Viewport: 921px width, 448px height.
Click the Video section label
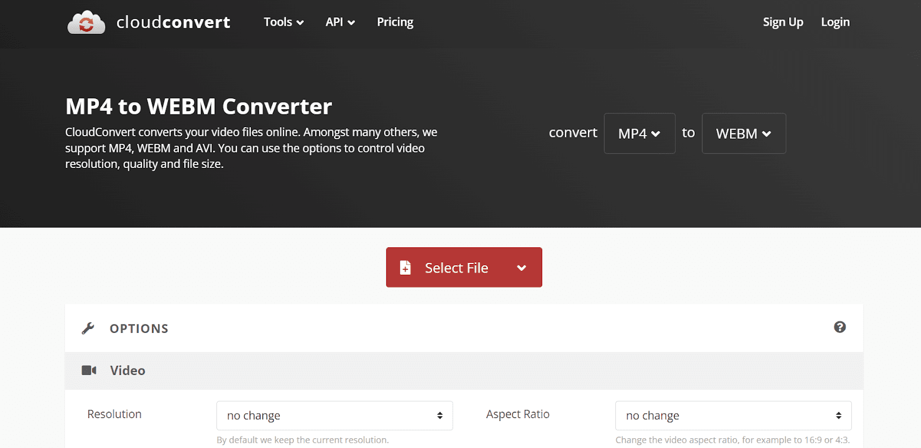pos(128,370)
